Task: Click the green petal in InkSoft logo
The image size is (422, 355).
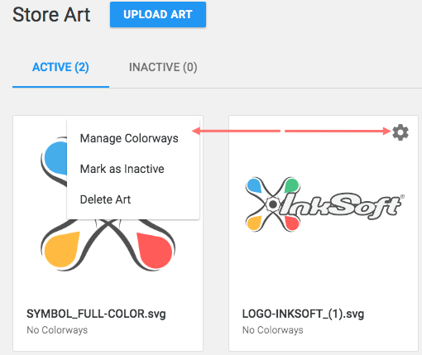Action: (292, 185)
